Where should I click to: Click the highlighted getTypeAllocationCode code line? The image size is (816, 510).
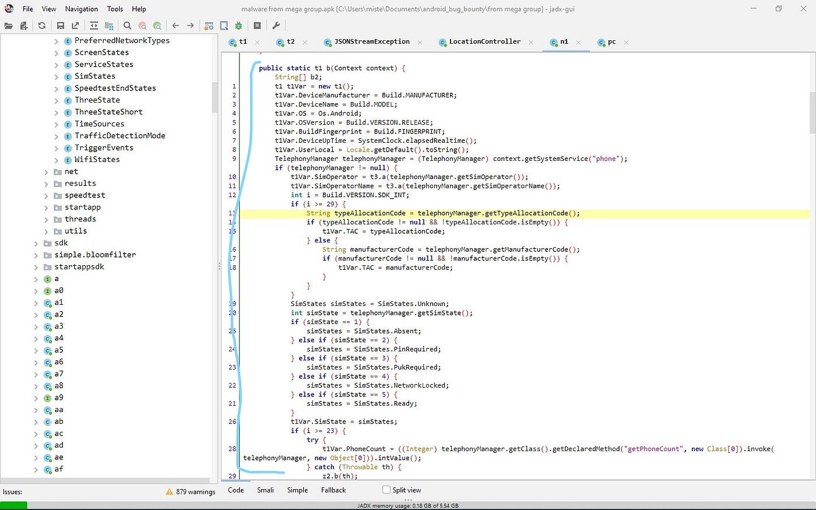(x=524, y=213)
